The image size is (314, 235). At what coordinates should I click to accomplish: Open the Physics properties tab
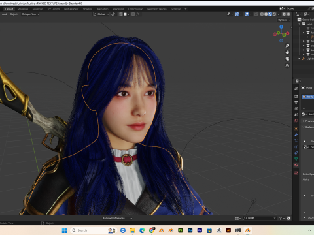[x=296, y=147]
